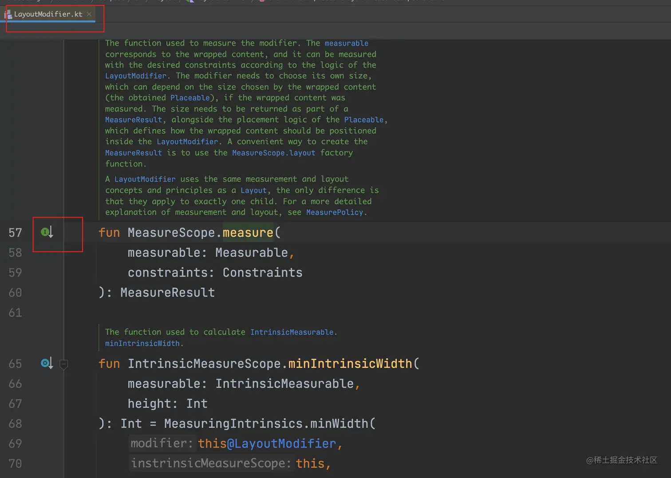Click the 'modifier:' inlay hint on line 69
This screenshot has width=671, height=478.
coord(162,443)
